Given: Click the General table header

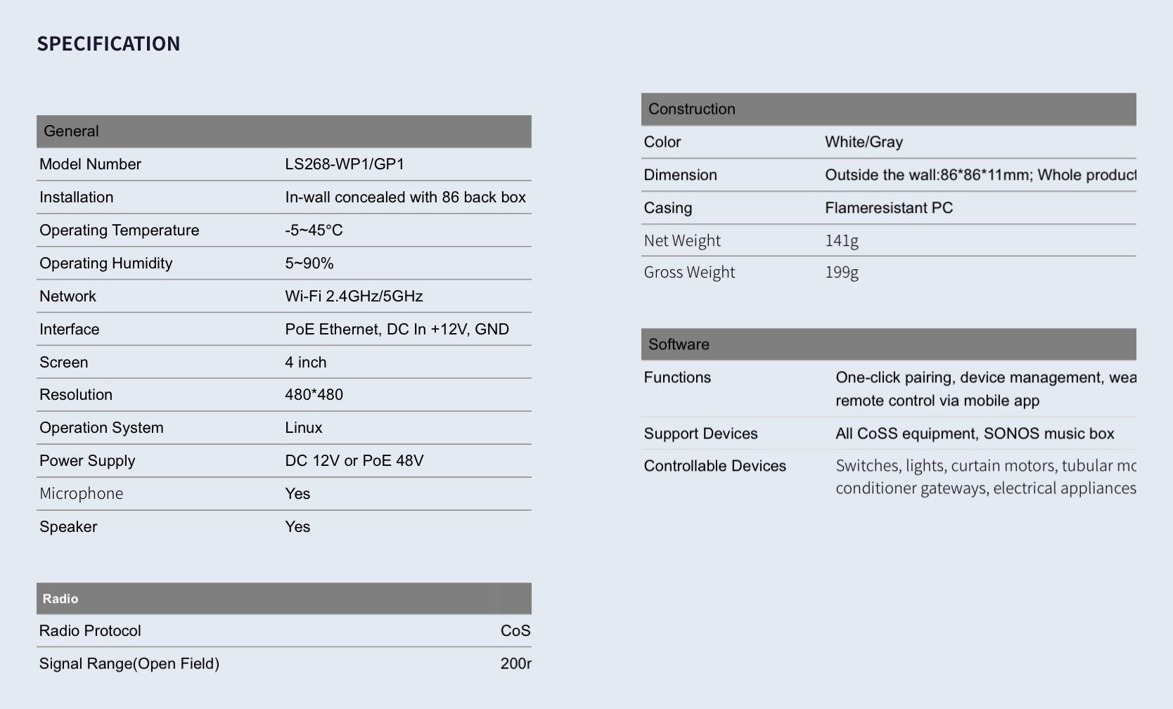Looking at the screenshot, I should click(71, 131).
